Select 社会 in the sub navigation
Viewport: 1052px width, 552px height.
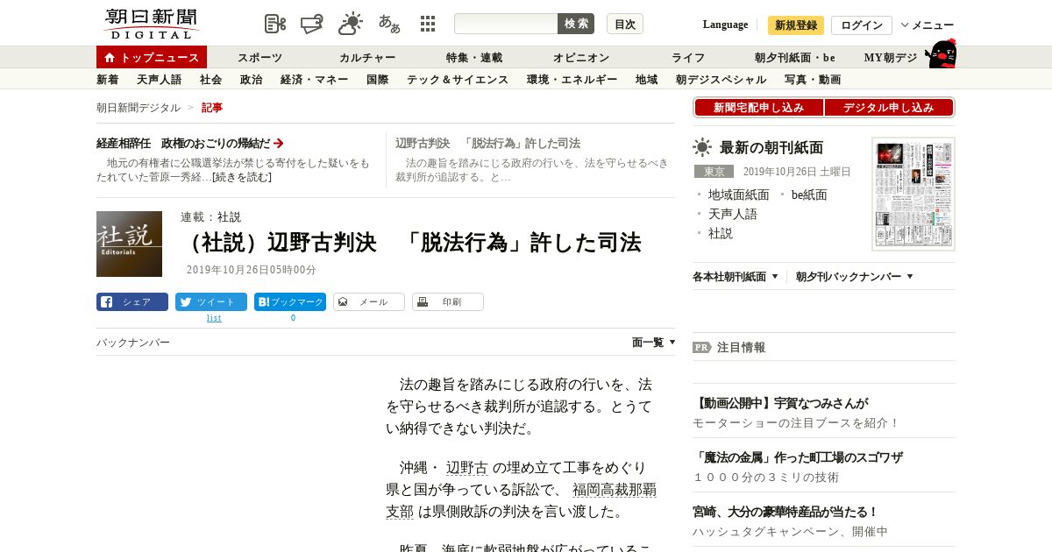point(211,80)
